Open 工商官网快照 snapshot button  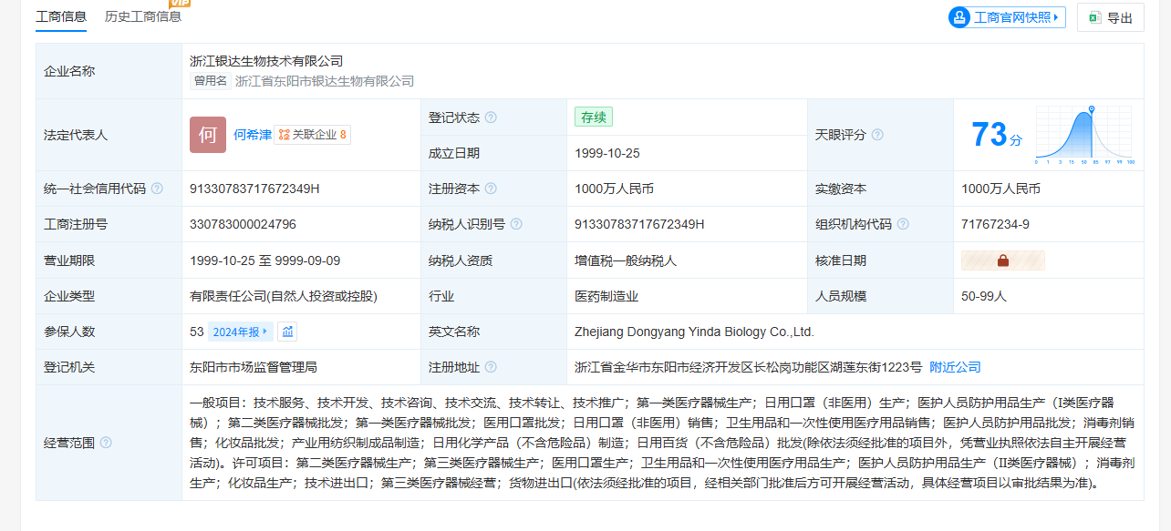[1007, 17]
